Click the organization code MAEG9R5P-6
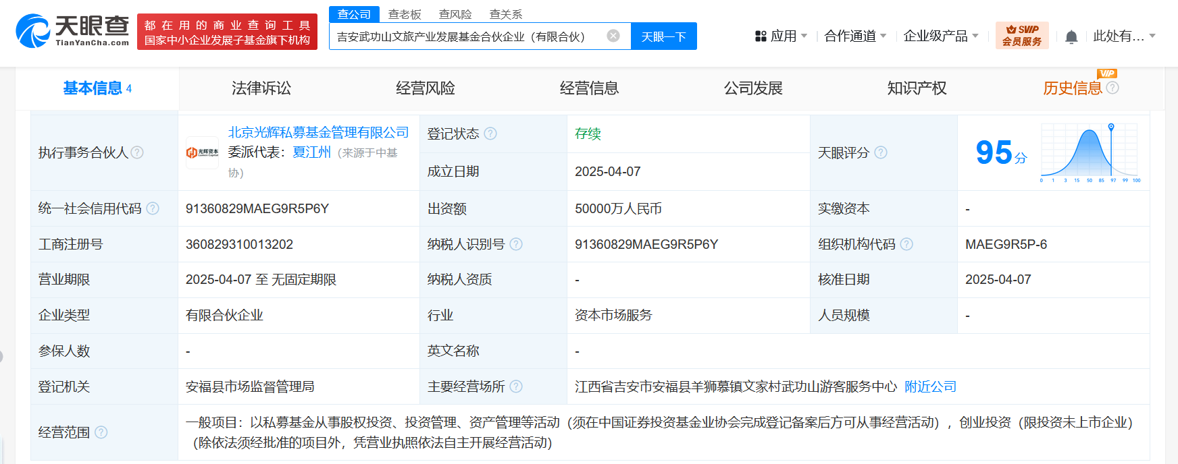1178x464 pixels. [x=1006, y=244]
